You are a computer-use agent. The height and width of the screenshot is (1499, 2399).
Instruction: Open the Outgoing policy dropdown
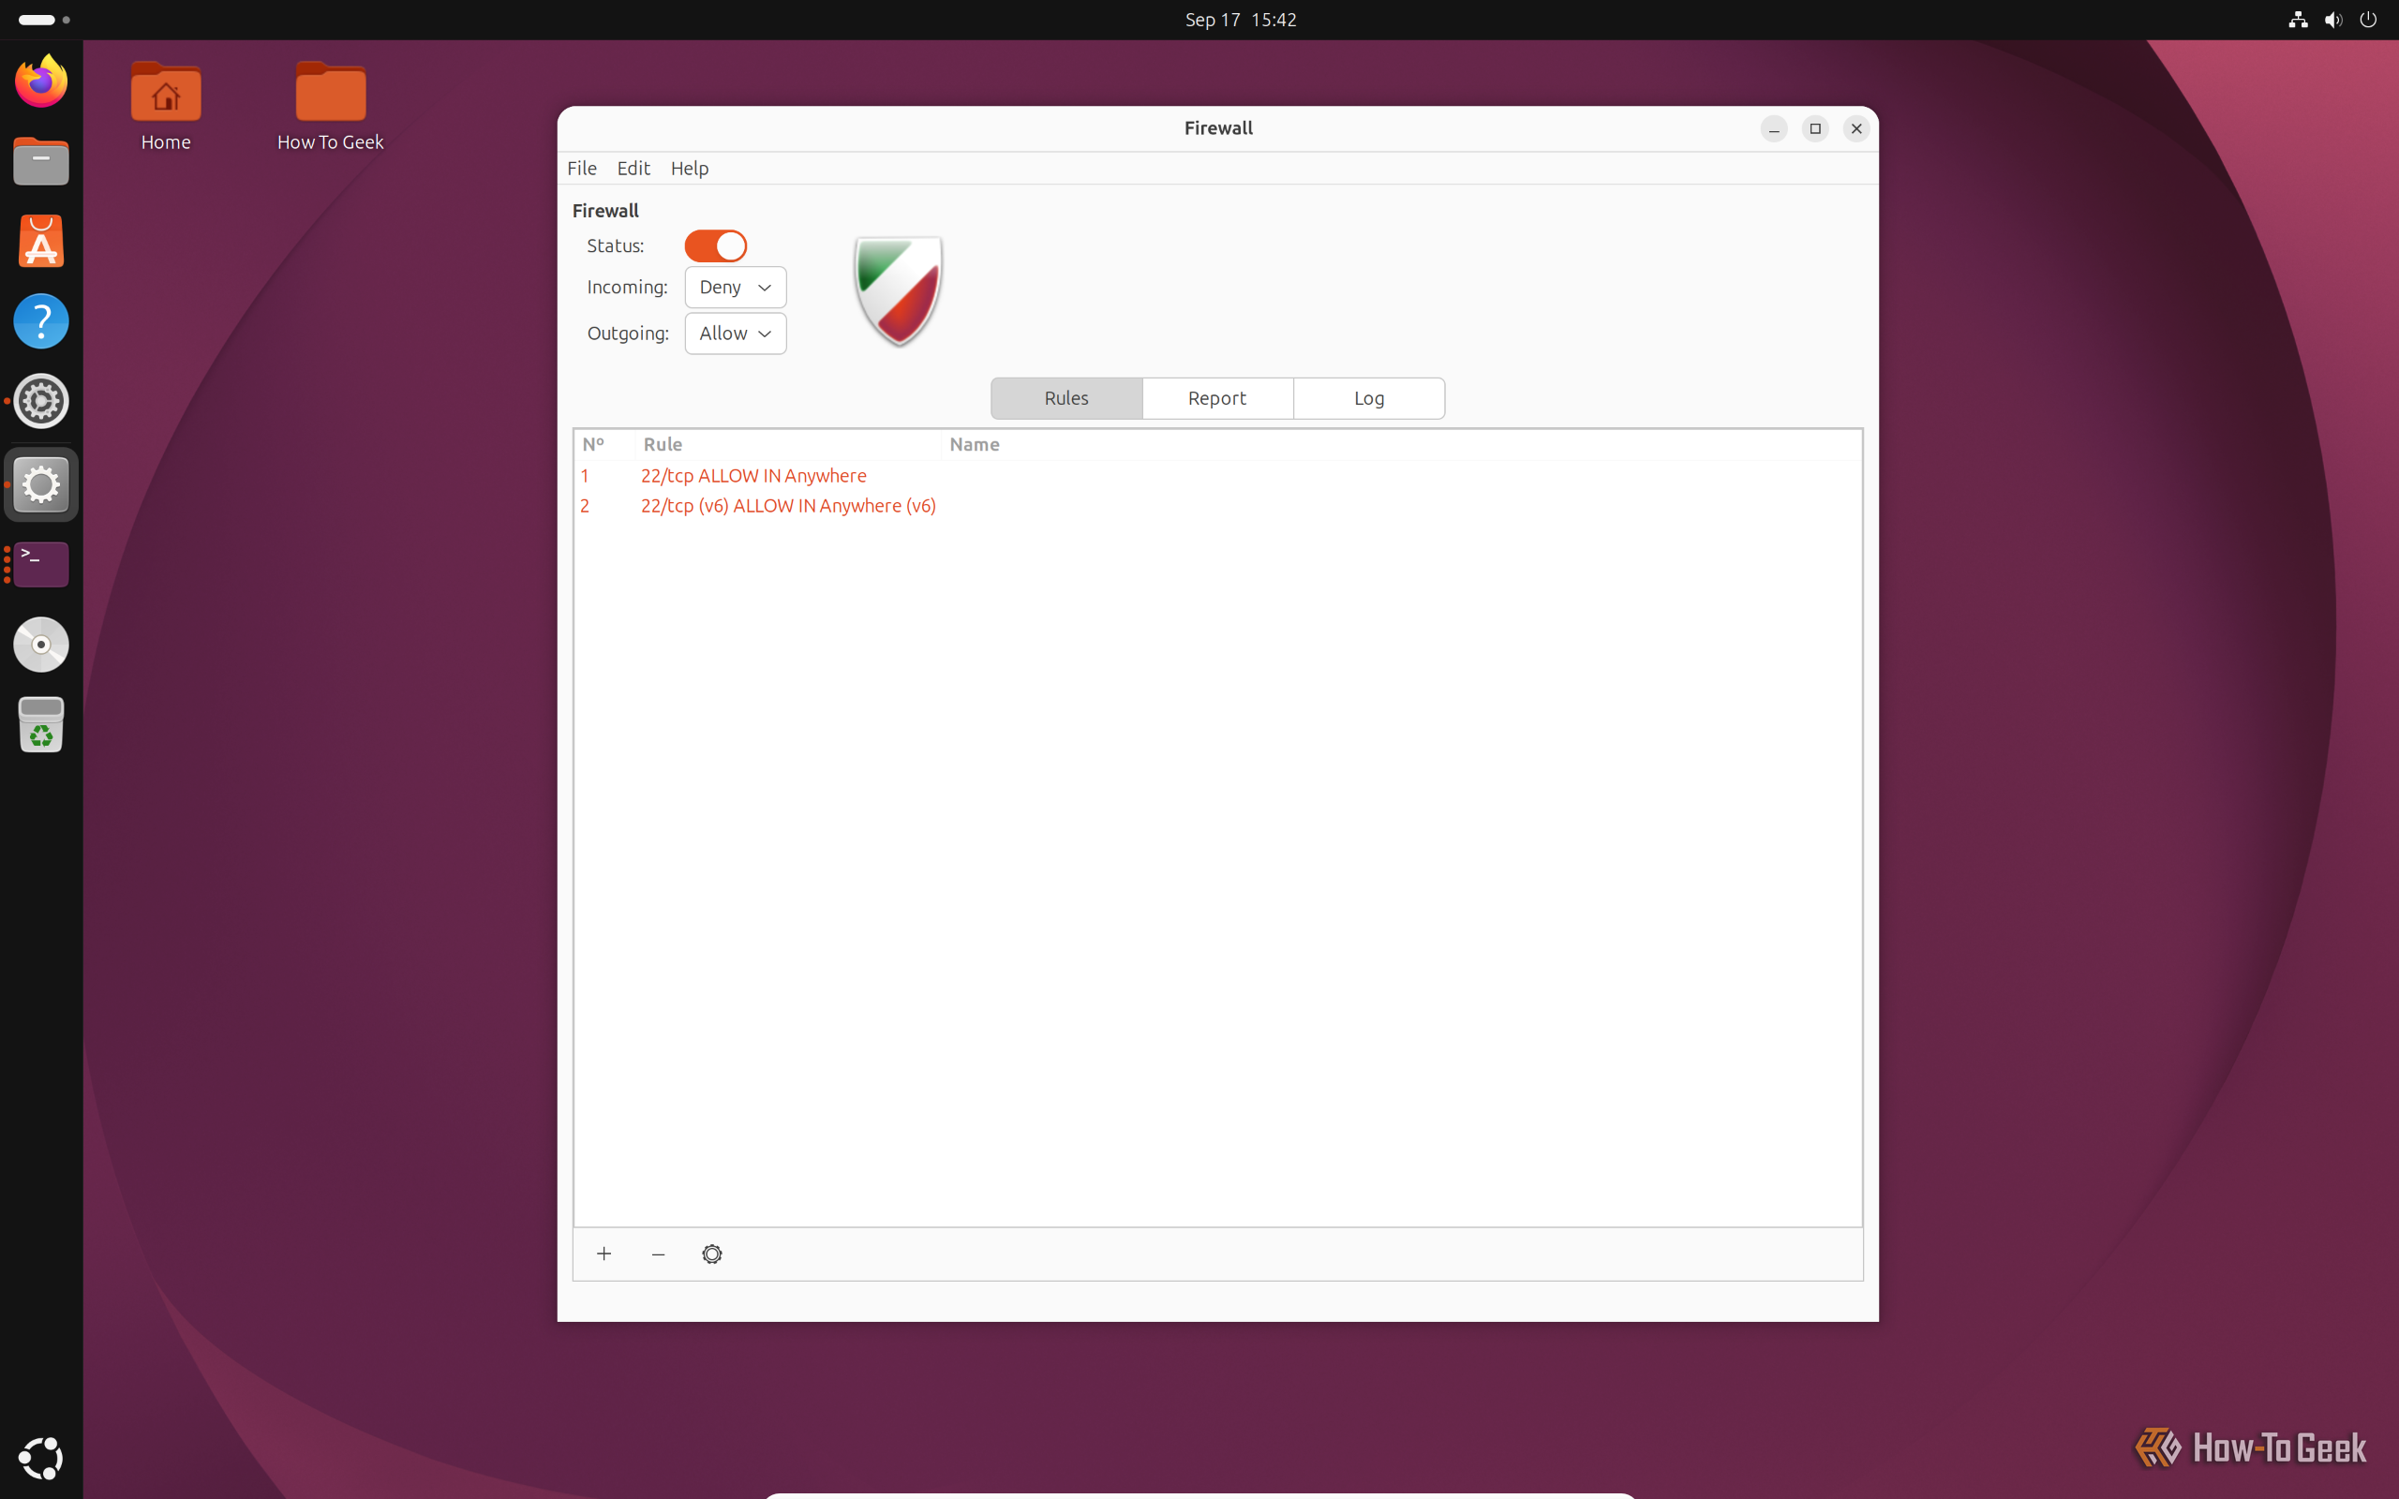pyautogui.click(x=736, y=334)
